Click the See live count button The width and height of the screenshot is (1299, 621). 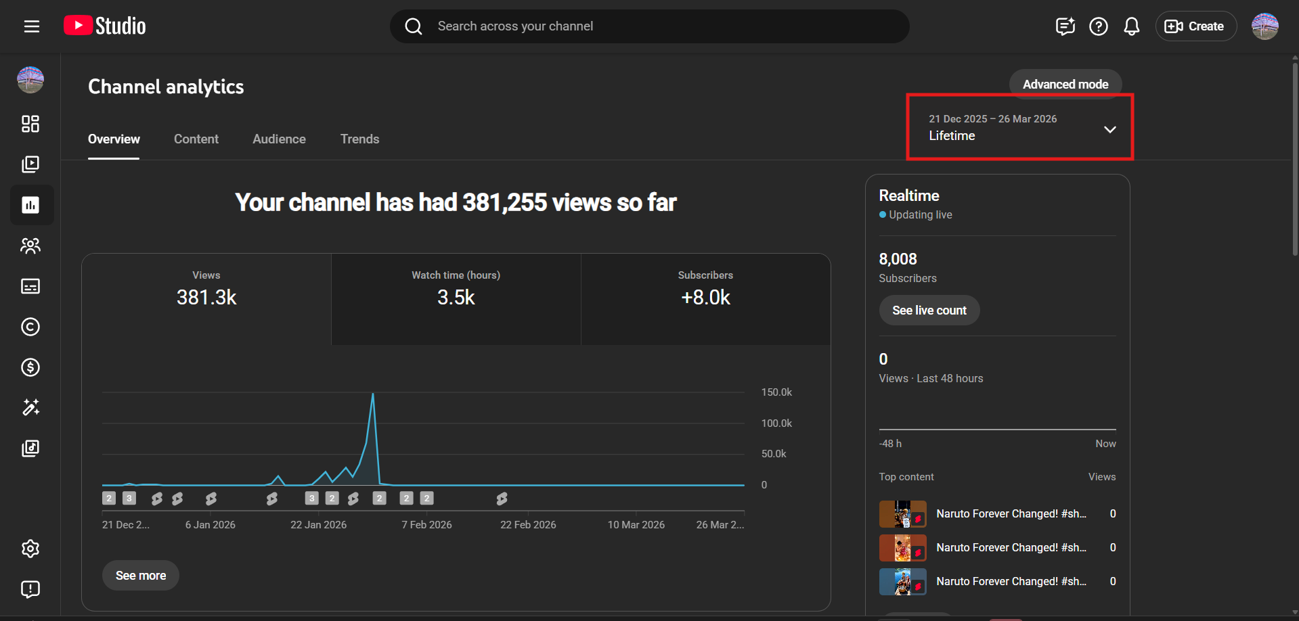(x=929, y=310)
